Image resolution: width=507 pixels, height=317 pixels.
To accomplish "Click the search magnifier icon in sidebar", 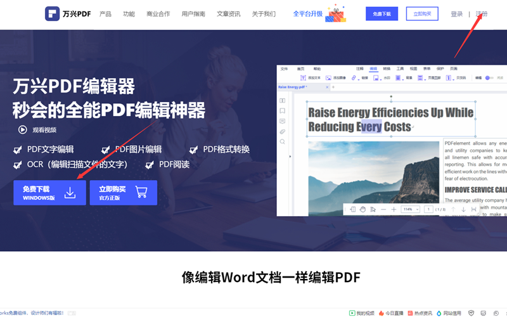I will coord(283,141).
